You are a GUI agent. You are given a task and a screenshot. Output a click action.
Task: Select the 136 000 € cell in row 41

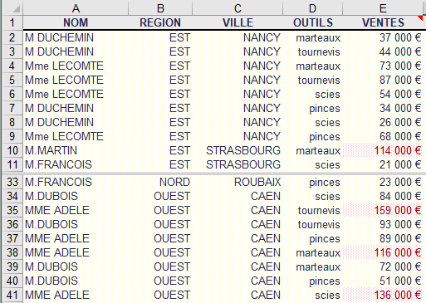tap(383, 295)
